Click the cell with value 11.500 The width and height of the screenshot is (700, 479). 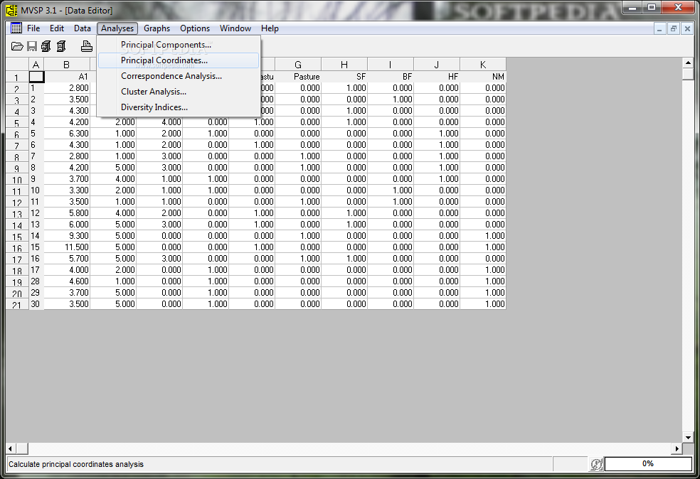(67, 247)
